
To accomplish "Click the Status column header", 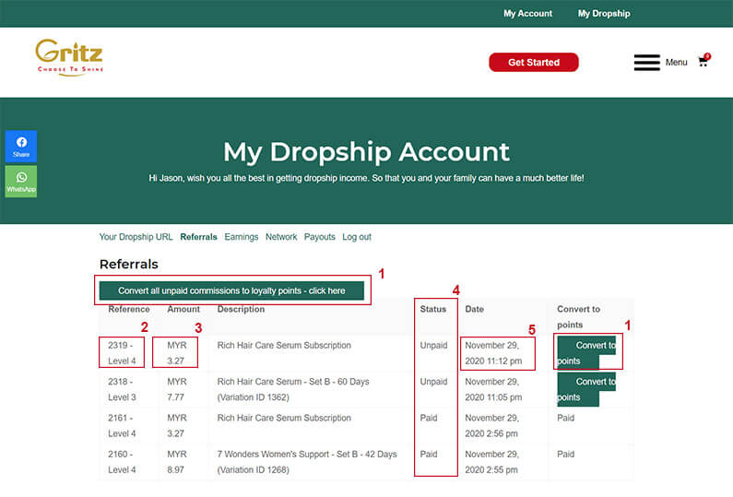I will tap(432, 309).
